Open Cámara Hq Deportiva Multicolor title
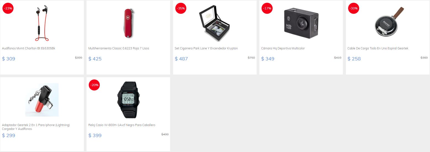 (283, 48)
